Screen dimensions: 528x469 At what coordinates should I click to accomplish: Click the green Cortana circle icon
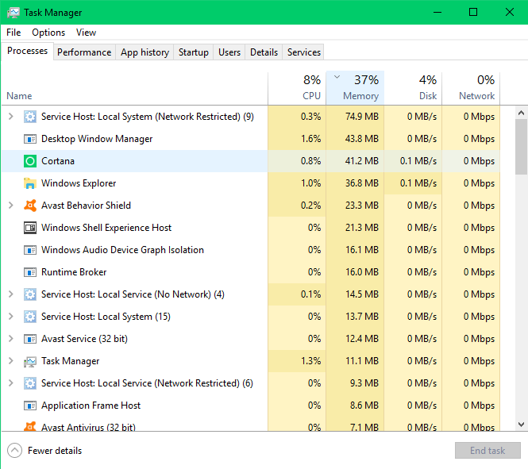click(x=30, y=161)
